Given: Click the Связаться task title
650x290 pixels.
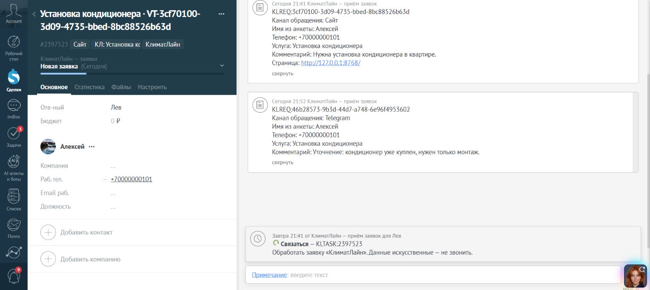Looking at the screenshot, I should pyautogui.click(x=294, y=244).
